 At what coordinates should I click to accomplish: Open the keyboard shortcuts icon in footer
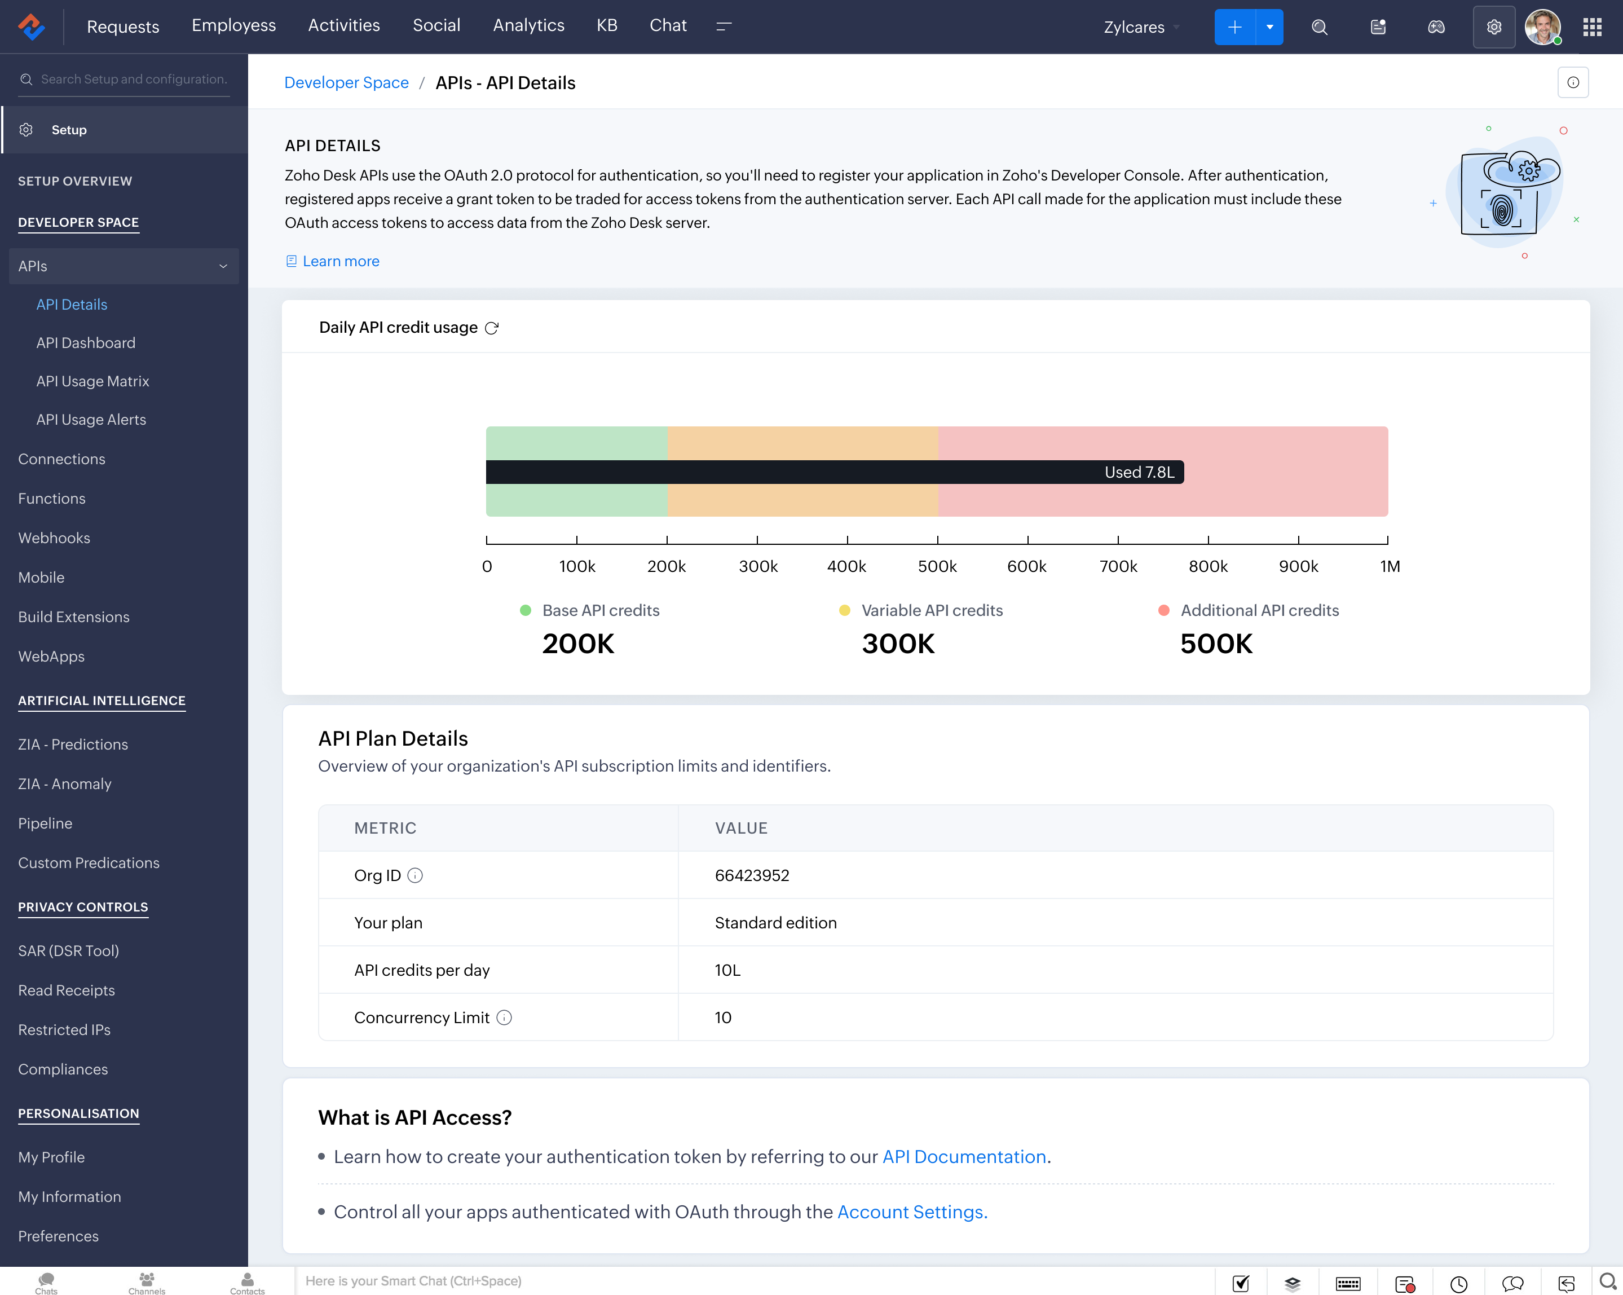point(1347,1284)
